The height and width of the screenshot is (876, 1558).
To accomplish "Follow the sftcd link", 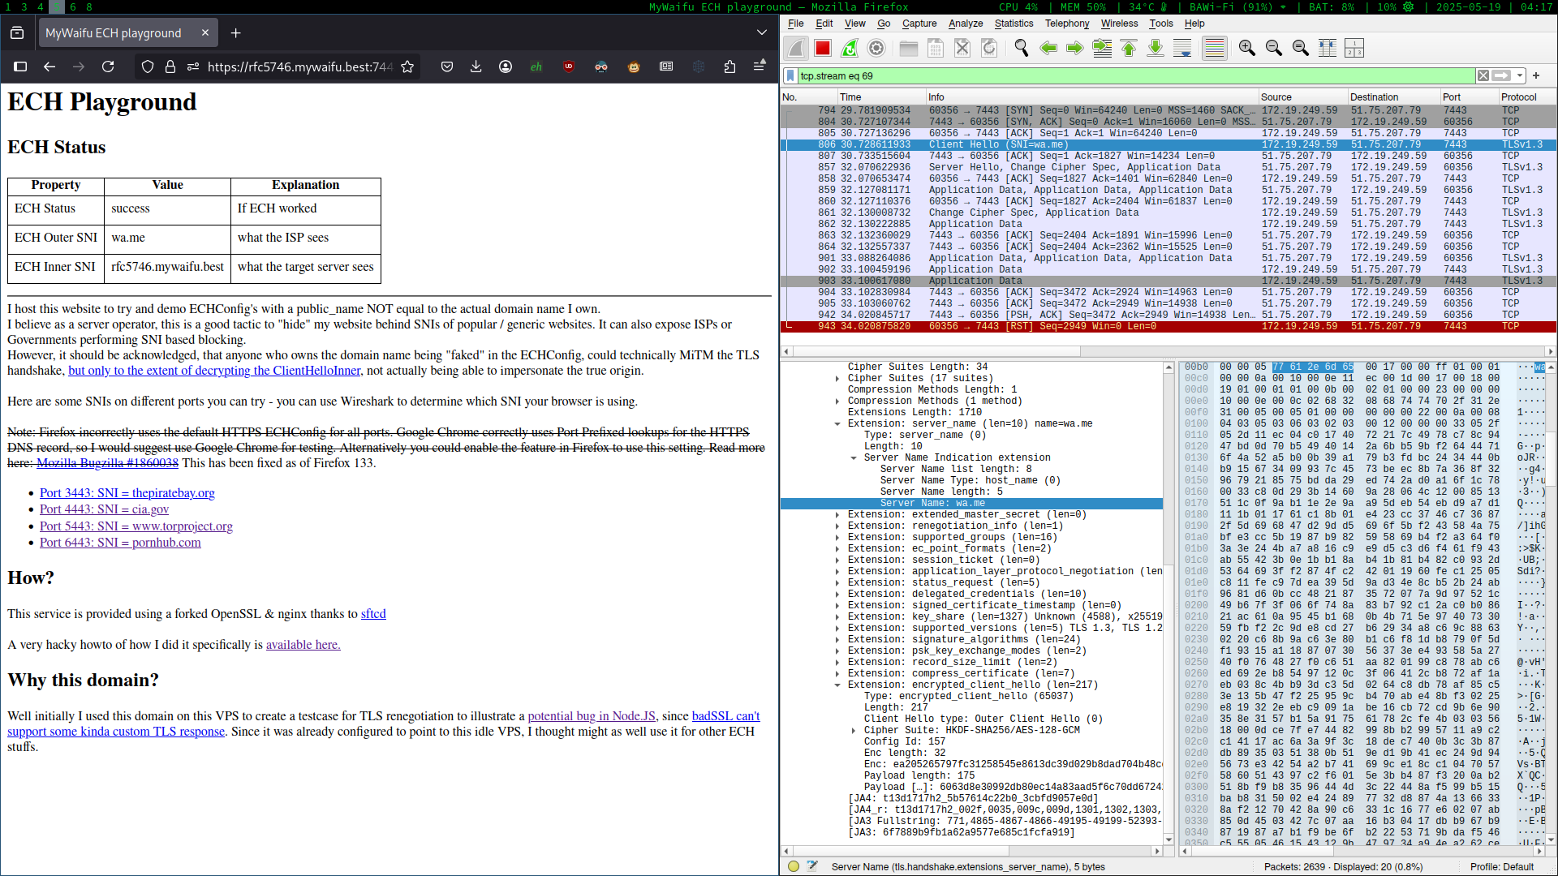I will 373,614.
